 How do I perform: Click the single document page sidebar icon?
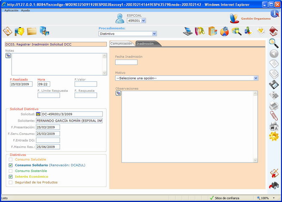(274, 64)
